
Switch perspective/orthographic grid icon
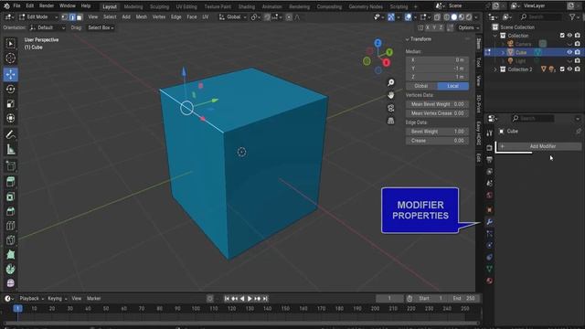[x=390, y=121]
